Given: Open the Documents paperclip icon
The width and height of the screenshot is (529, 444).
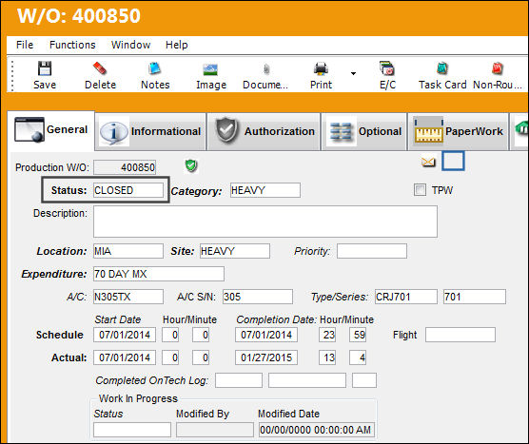Looking at the screenshot, I should 266,69.
